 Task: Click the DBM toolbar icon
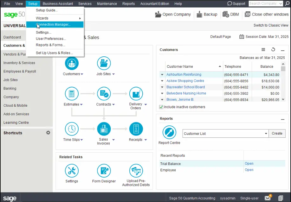point(226,14)
